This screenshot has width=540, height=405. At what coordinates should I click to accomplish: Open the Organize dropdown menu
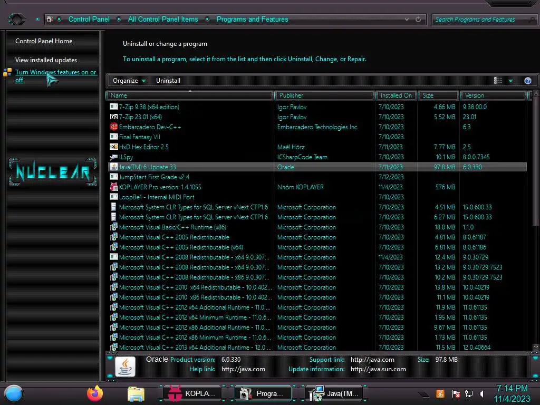[x=129, y=81]
